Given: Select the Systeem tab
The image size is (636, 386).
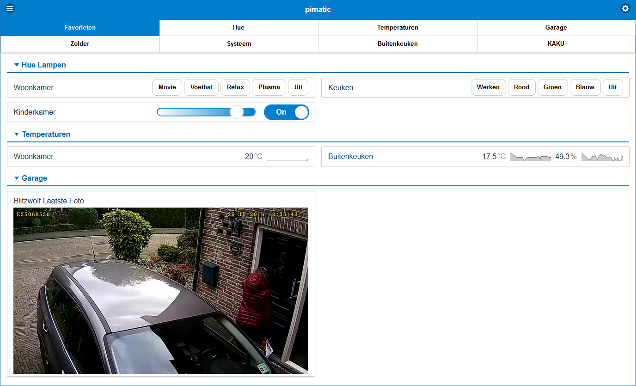Looking at the screenshot, I should (x=239, y=44).
